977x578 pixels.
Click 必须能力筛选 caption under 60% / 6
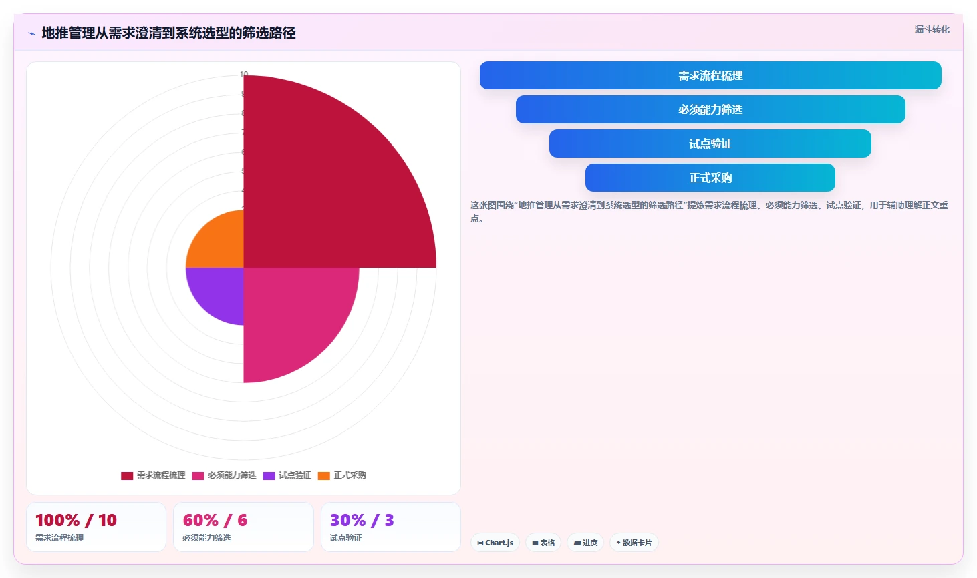pos(206,538)
